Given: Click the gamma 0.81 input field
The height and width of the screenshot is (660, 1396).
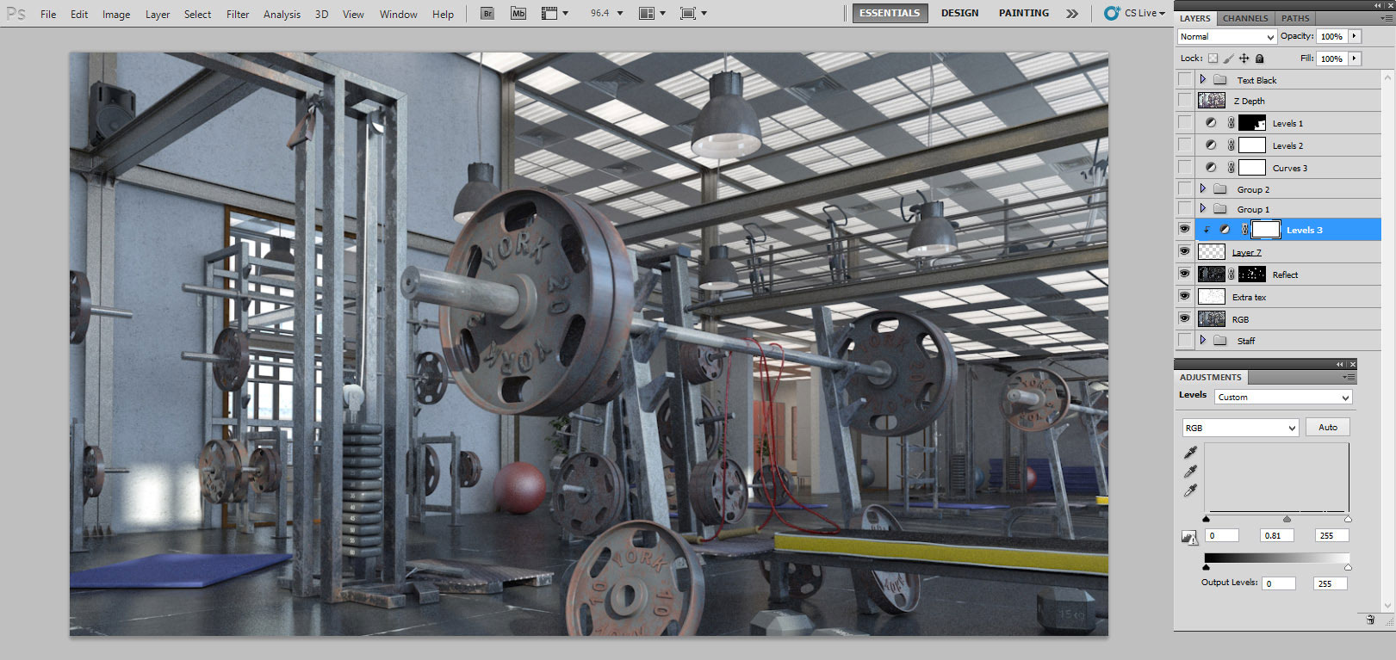Looking at the screenshot, I should [x=1276, y=535].
